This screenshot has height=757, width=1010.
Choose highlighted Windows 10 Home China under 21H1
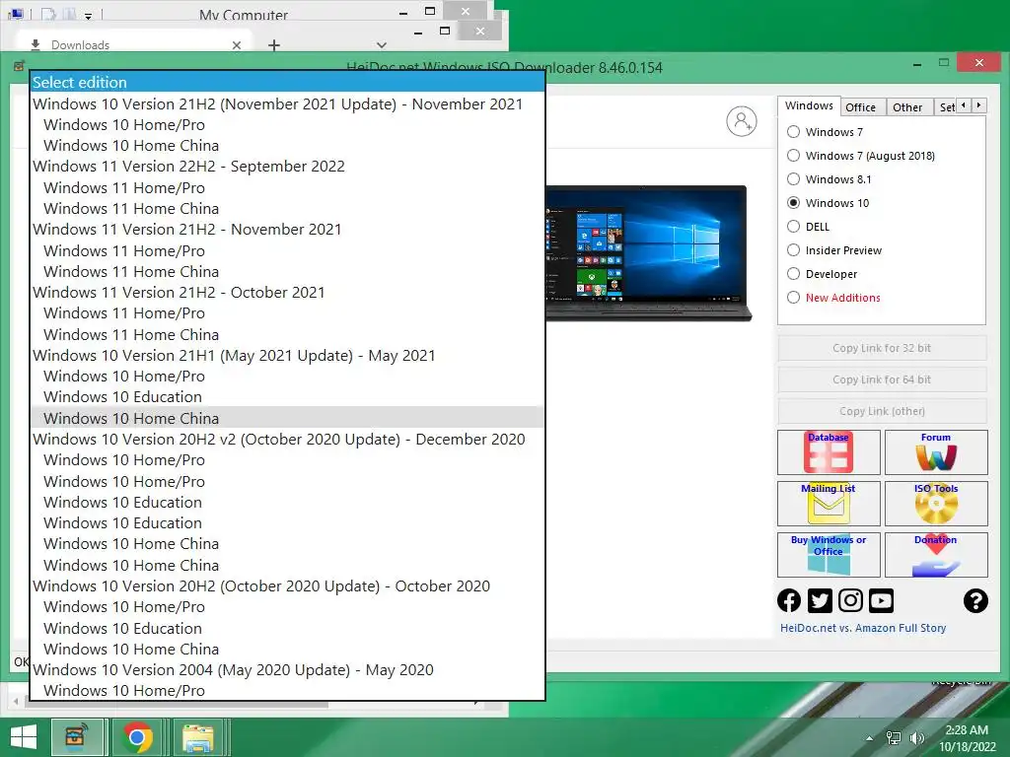[x=287, y=418]
